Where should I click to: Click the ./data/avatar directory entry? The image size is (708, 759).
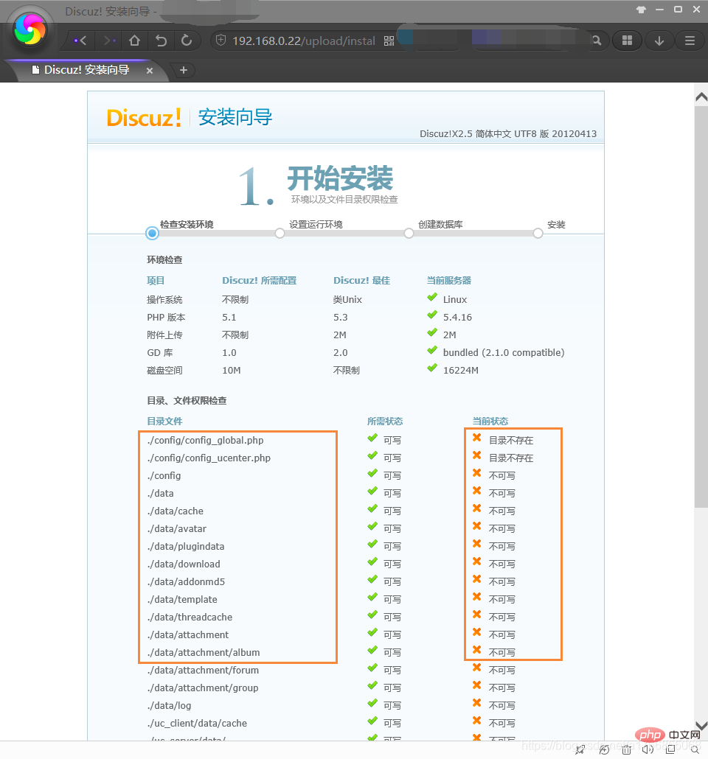click(177, 529)
